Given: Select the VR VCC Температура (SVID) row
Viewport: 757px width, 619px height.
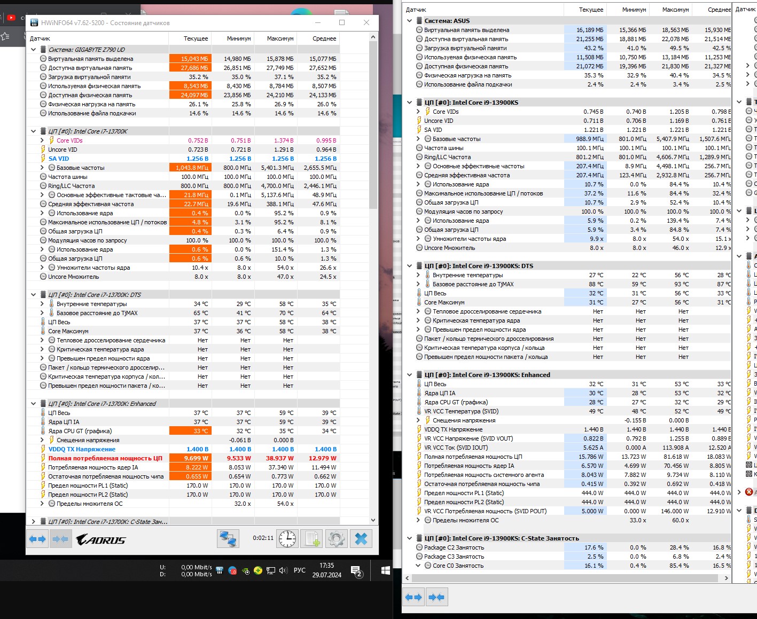Looking at the screenshot, I should (x=567, y=411).
